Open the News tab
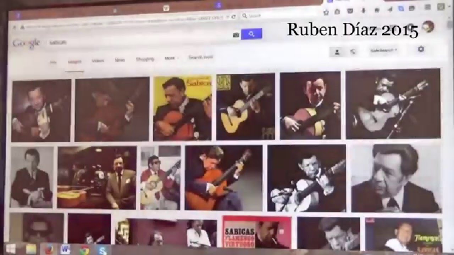This screenshot has height=255, width=454. click(x=120, y=60)
